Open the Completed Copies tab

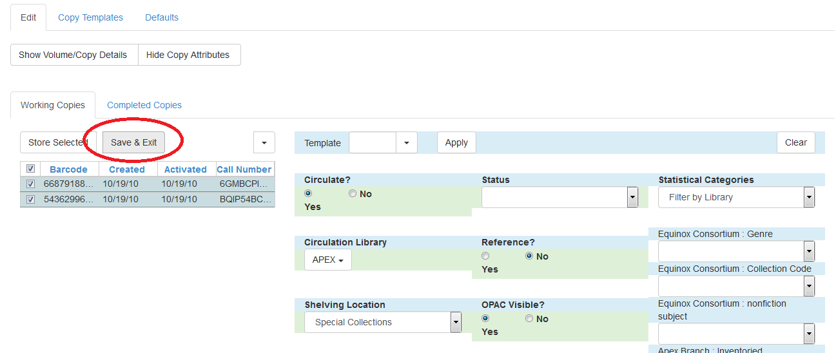click(x=144, y=105)
